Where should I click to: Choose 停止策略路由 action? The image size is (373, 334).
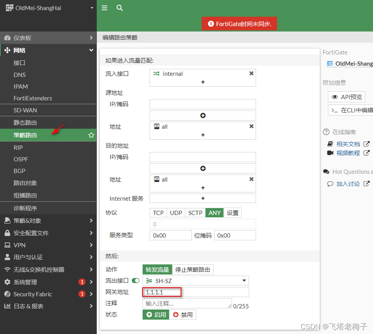pyautogui.click(x=193, y=269)
